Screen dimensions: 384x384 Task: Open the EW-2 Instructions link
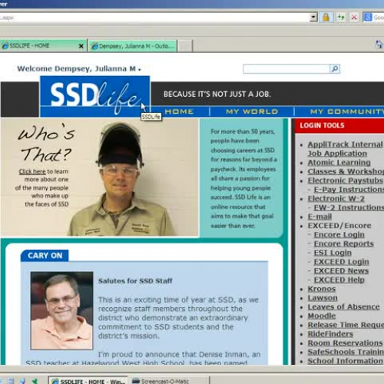point(349,207)
